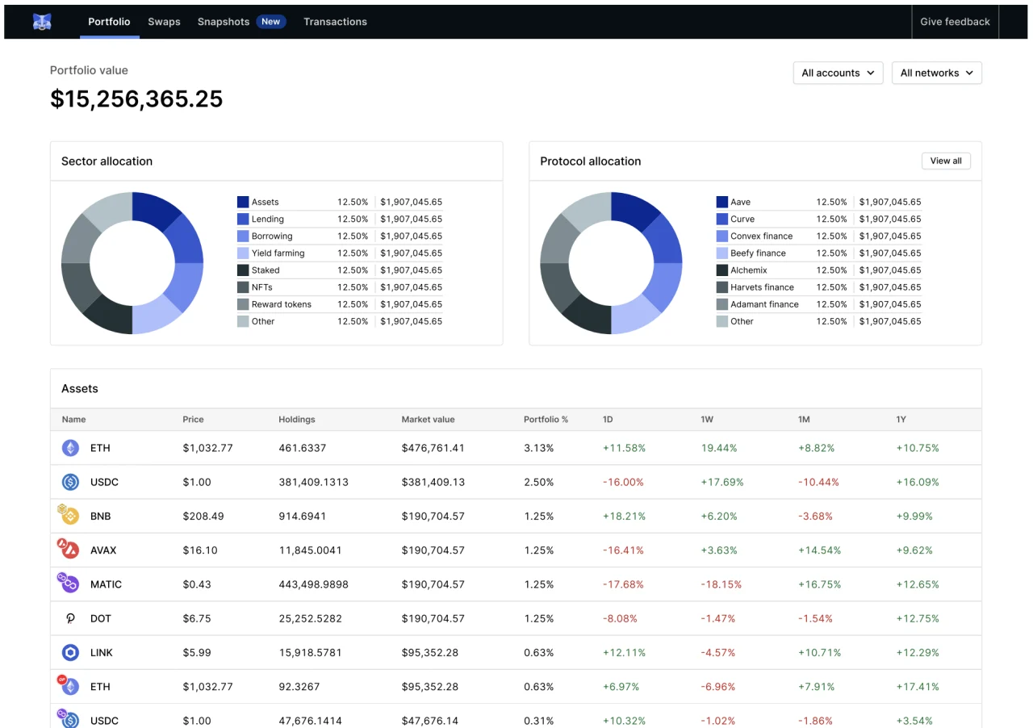Viewport: 1033px width, 728px height.
Task: Click the Yield farming color swatch
Action: tap(243, 253)
